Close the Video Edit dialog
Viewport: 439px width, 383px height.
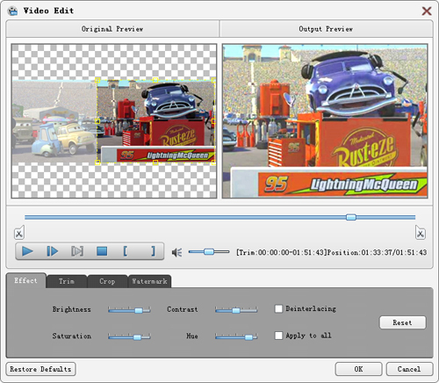pos(427,11)
